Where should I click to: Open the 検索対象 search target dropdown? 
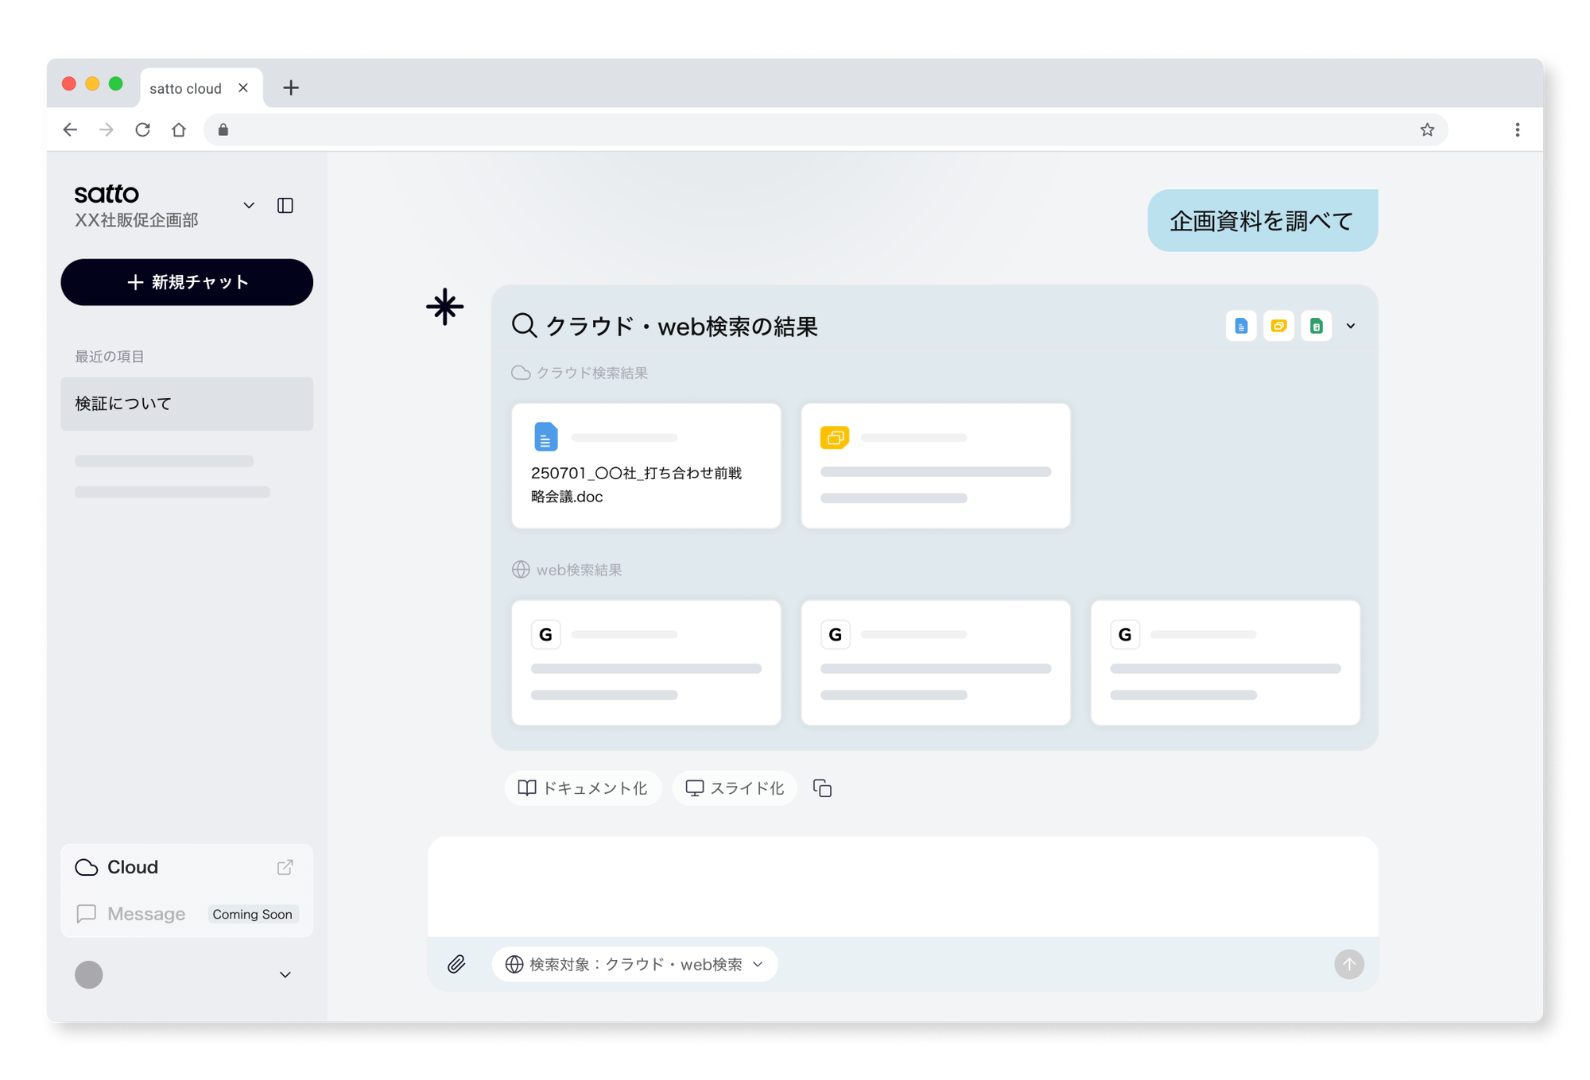pos(634,964)
